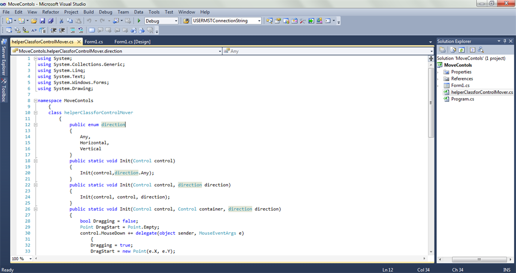The image size is (516, 273).
Task: Collapse the direction enum outline at line 12
Action: click(x=36, y=125)
